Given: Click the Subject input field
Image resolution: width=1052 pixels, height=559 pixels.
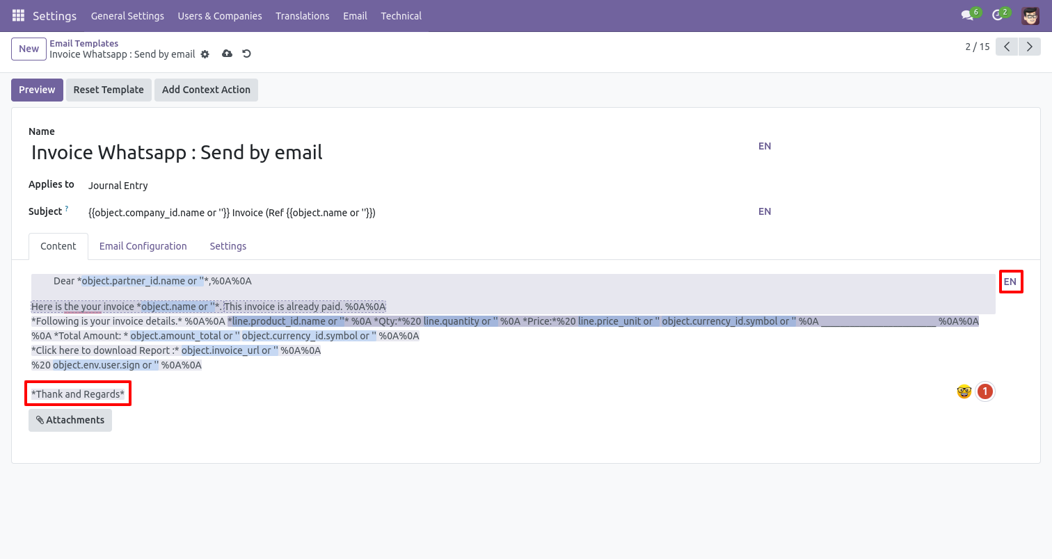Looking at the screenshot, I should pyautogui.click(x=420, y=213).
